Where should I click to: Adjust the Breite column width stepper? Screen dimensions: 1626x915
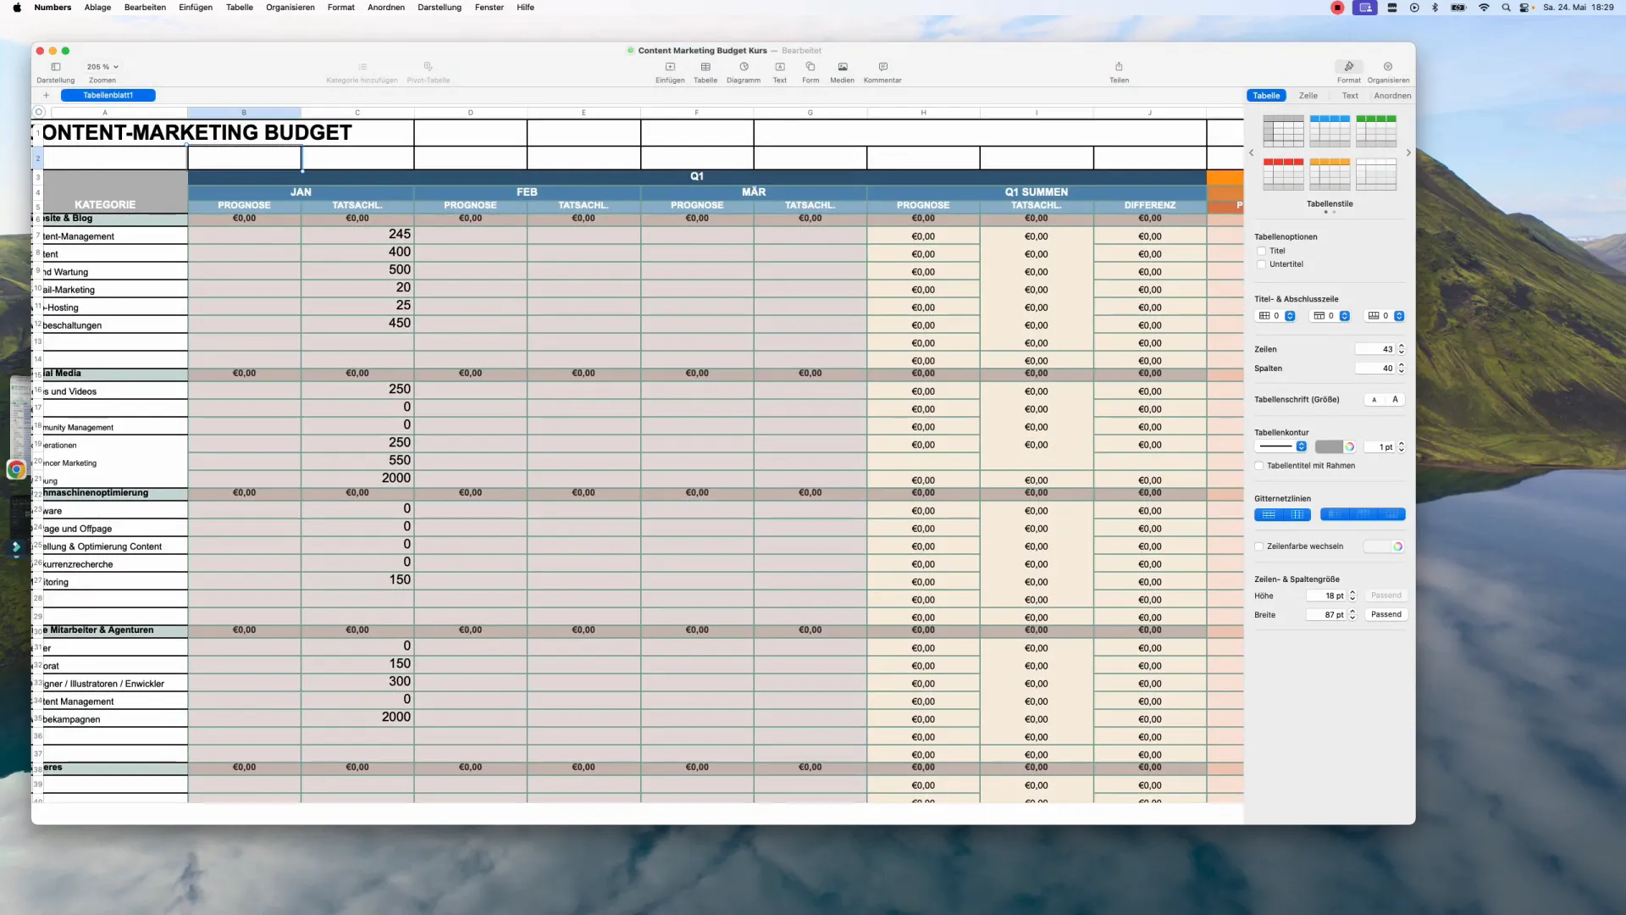point(1352,615)
